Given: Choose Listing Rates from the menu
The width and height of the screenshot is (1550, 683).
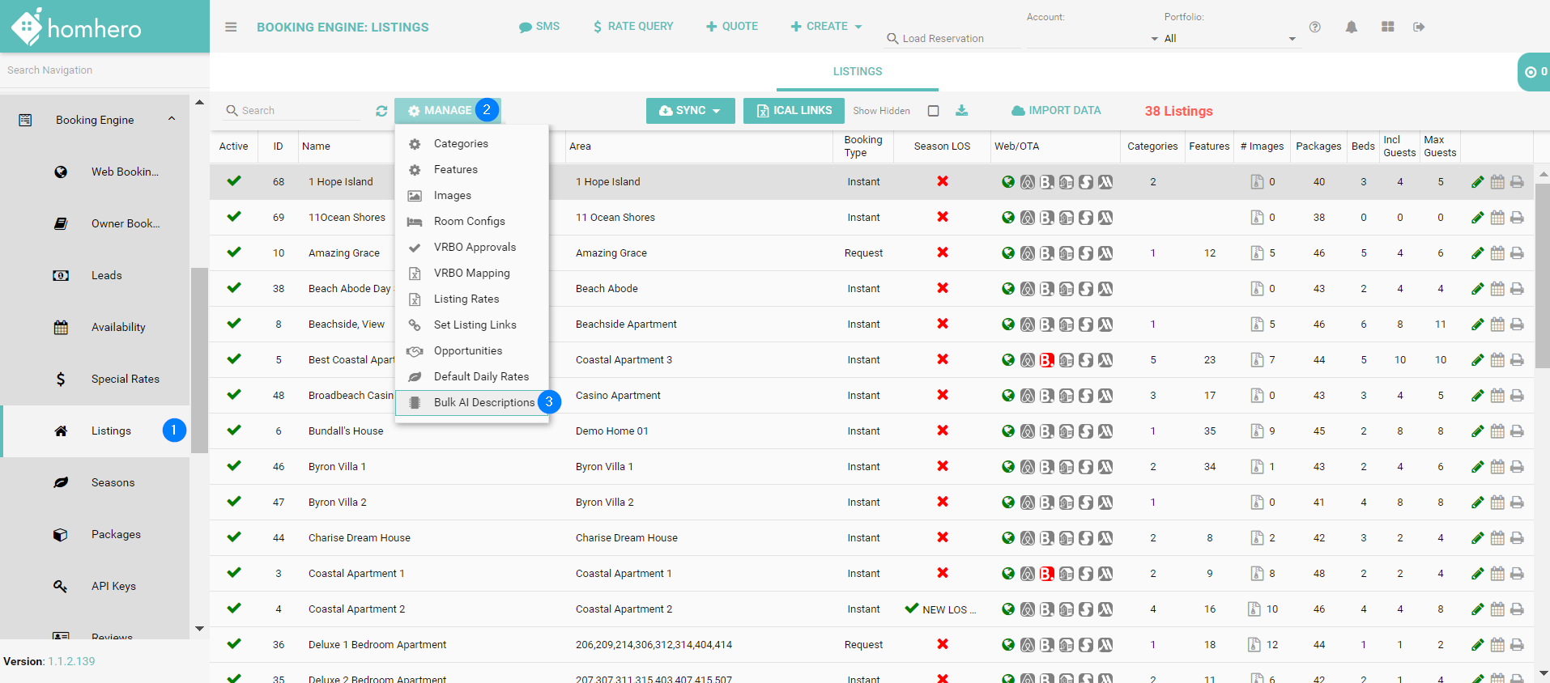Looking at the screenshot, I should tap(472, 299).
